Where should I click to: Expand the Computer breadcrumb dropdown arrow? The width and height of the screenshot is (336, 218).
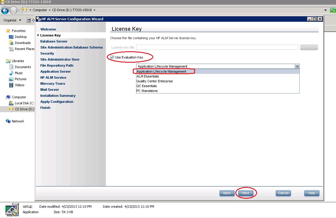pyautogui.click(x=50, y=10)
